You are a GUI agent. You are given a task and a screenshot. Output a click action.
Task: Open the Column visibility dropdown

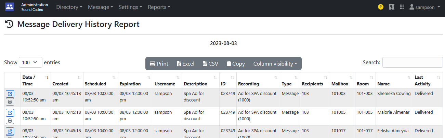(x=275, y=64)
